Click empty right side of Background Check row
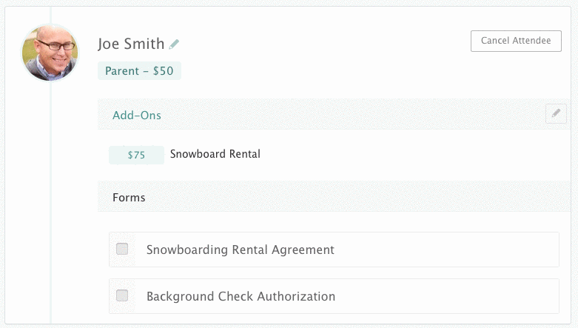 coord(459,296)
